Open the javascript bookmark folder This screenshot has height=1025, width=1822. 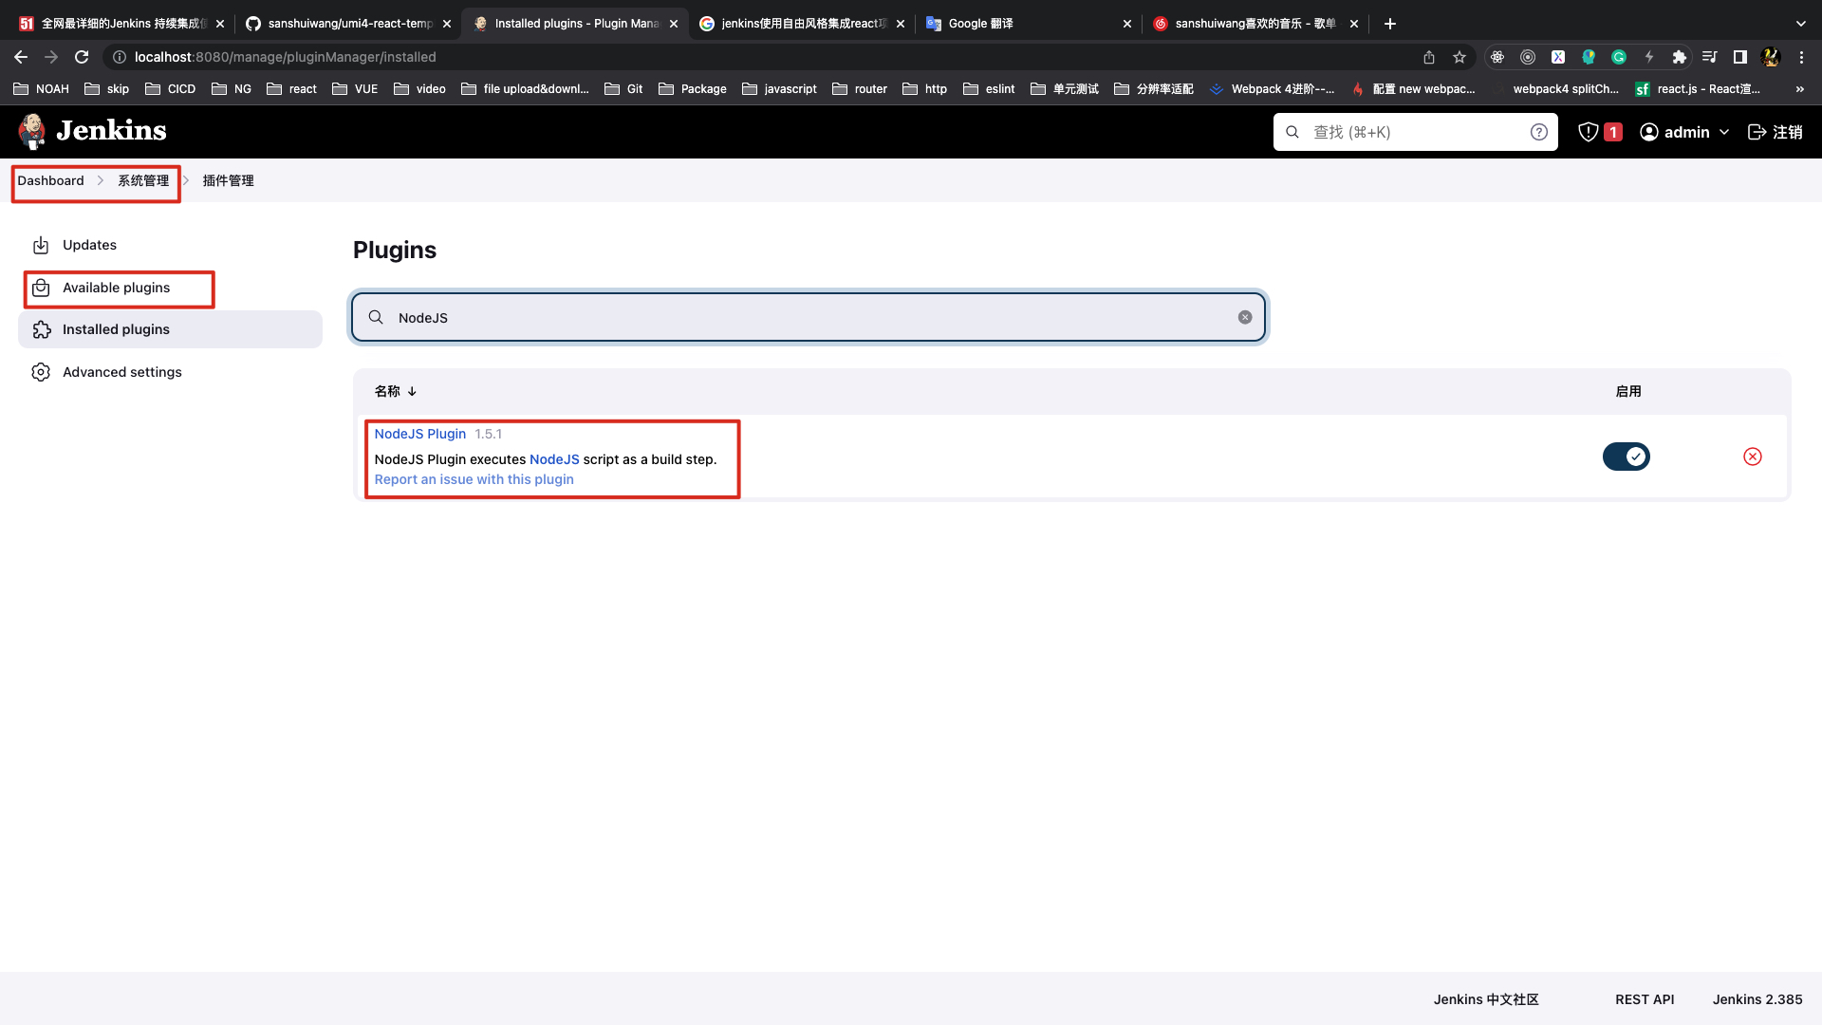tap(779, 88)
